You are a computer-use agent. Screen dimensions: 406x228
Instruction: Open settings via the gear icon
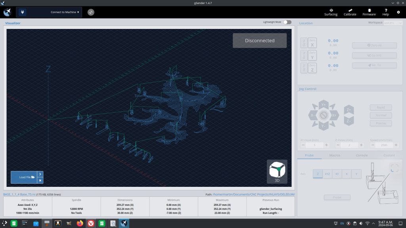pos(398,12)
